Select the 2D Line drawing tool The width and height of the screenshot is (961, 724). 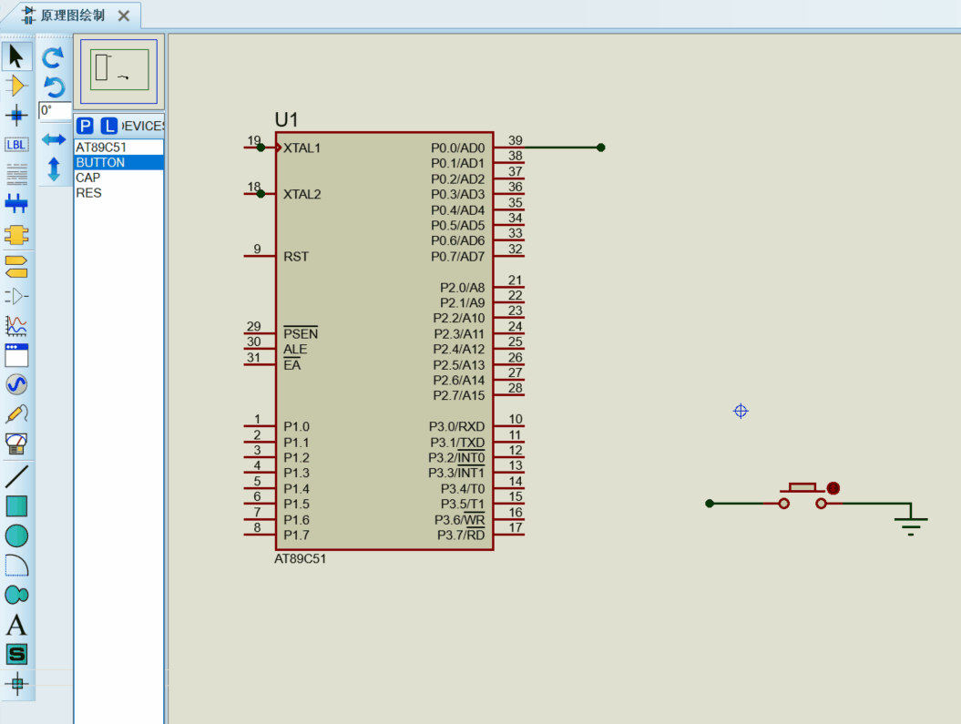(x=16, y=476)
